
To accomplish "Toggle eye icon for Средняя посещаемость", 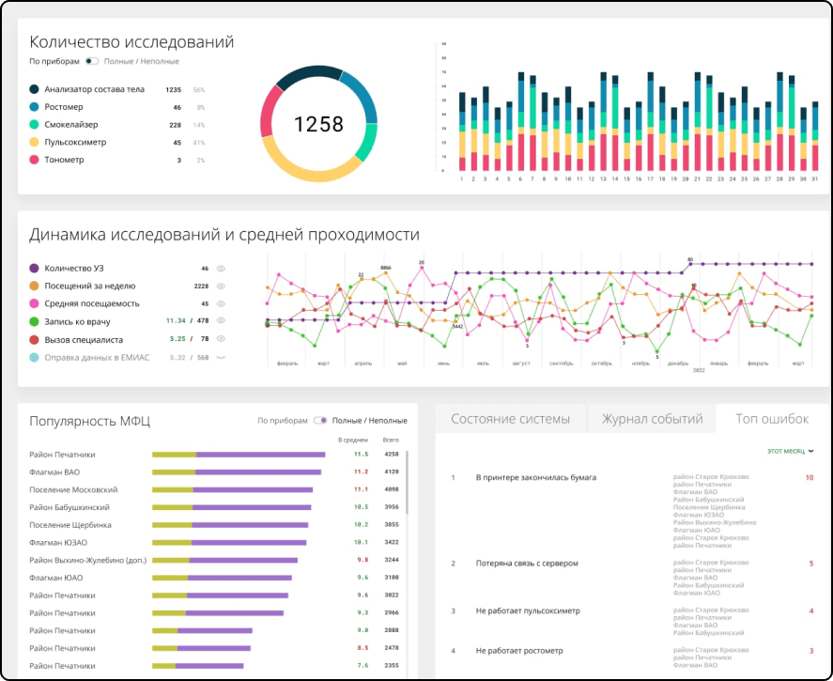I will tap(221, 303).
